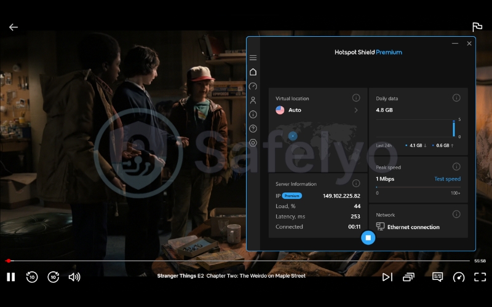This screenshot has height=307, width=492.
Task: Click the peak speed gauge bar
Action: pos(418,187)
